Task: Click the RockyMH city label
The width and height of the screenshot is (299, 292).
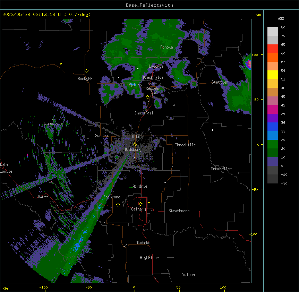Action: tap(85, 79)
